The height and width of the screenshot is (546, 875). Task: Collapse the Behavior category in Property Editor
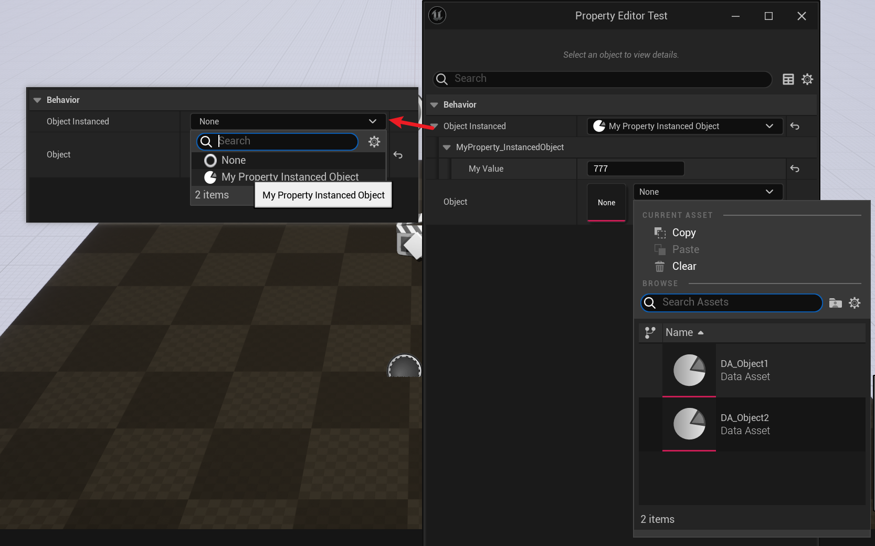(434, 105)
